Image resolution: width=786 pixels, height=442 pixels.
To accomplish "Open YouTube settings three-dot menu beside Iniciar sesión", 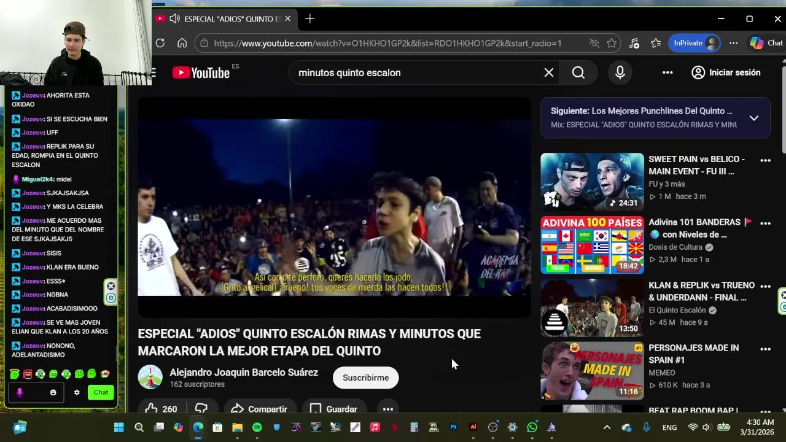I will click(667, 72).
